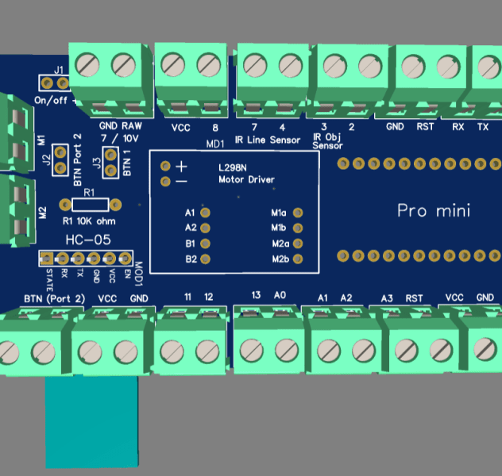Screen dimensions: 502x476
Task: Click the "M1b" pad label
Action: pos(279,228)
